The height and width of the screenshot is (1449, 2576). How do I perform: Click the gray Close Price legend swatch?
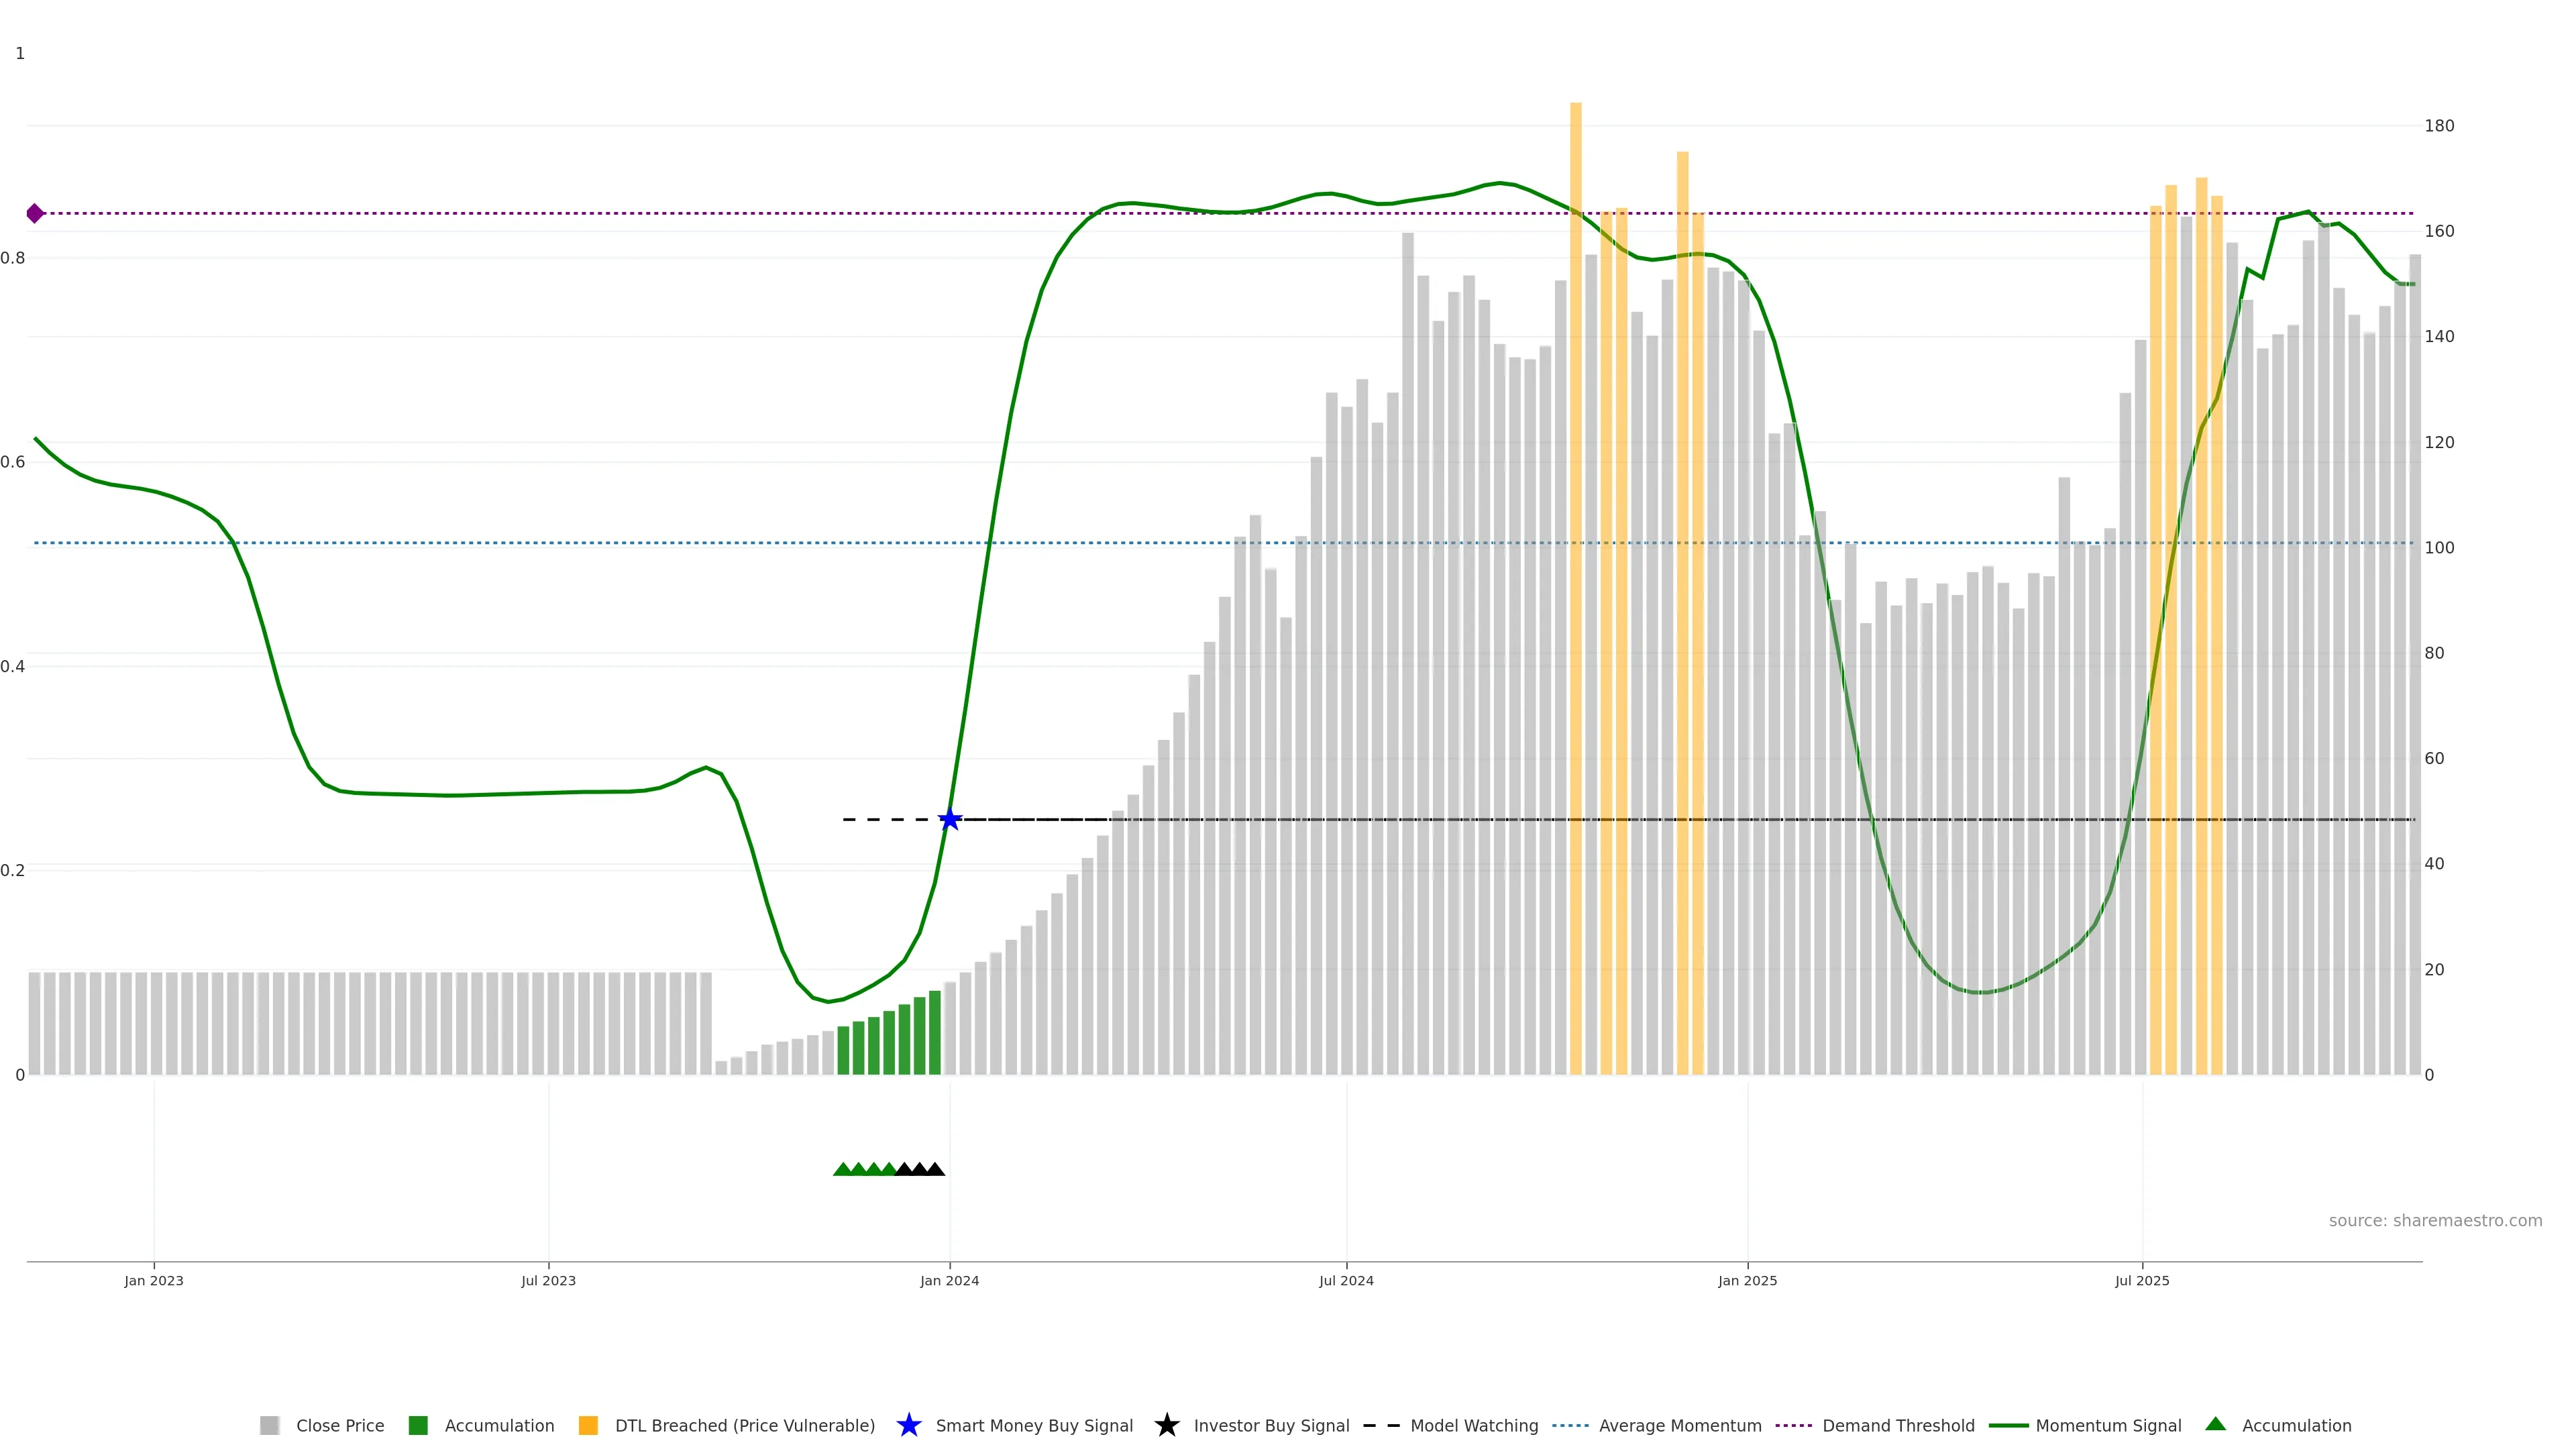tap(269, 1425)
